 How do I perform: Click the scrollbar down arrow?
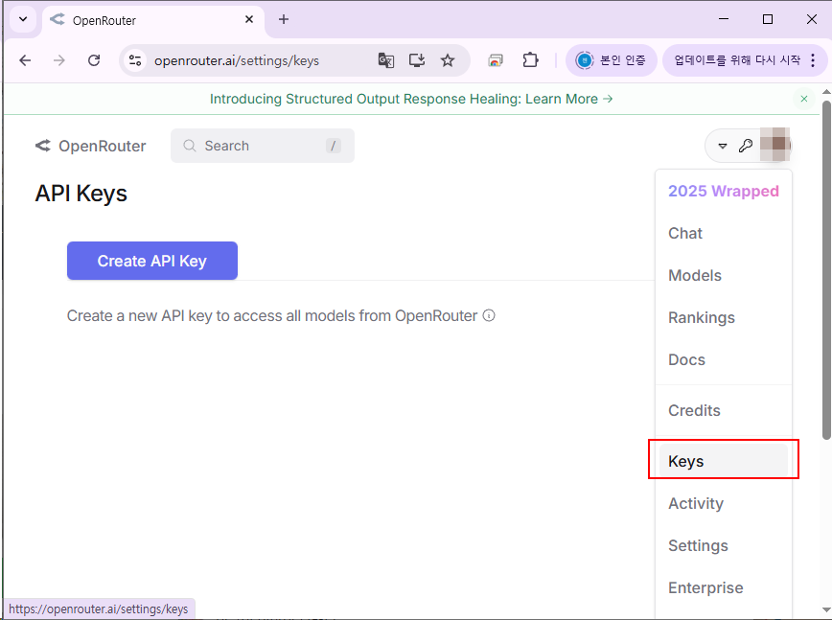826,609
